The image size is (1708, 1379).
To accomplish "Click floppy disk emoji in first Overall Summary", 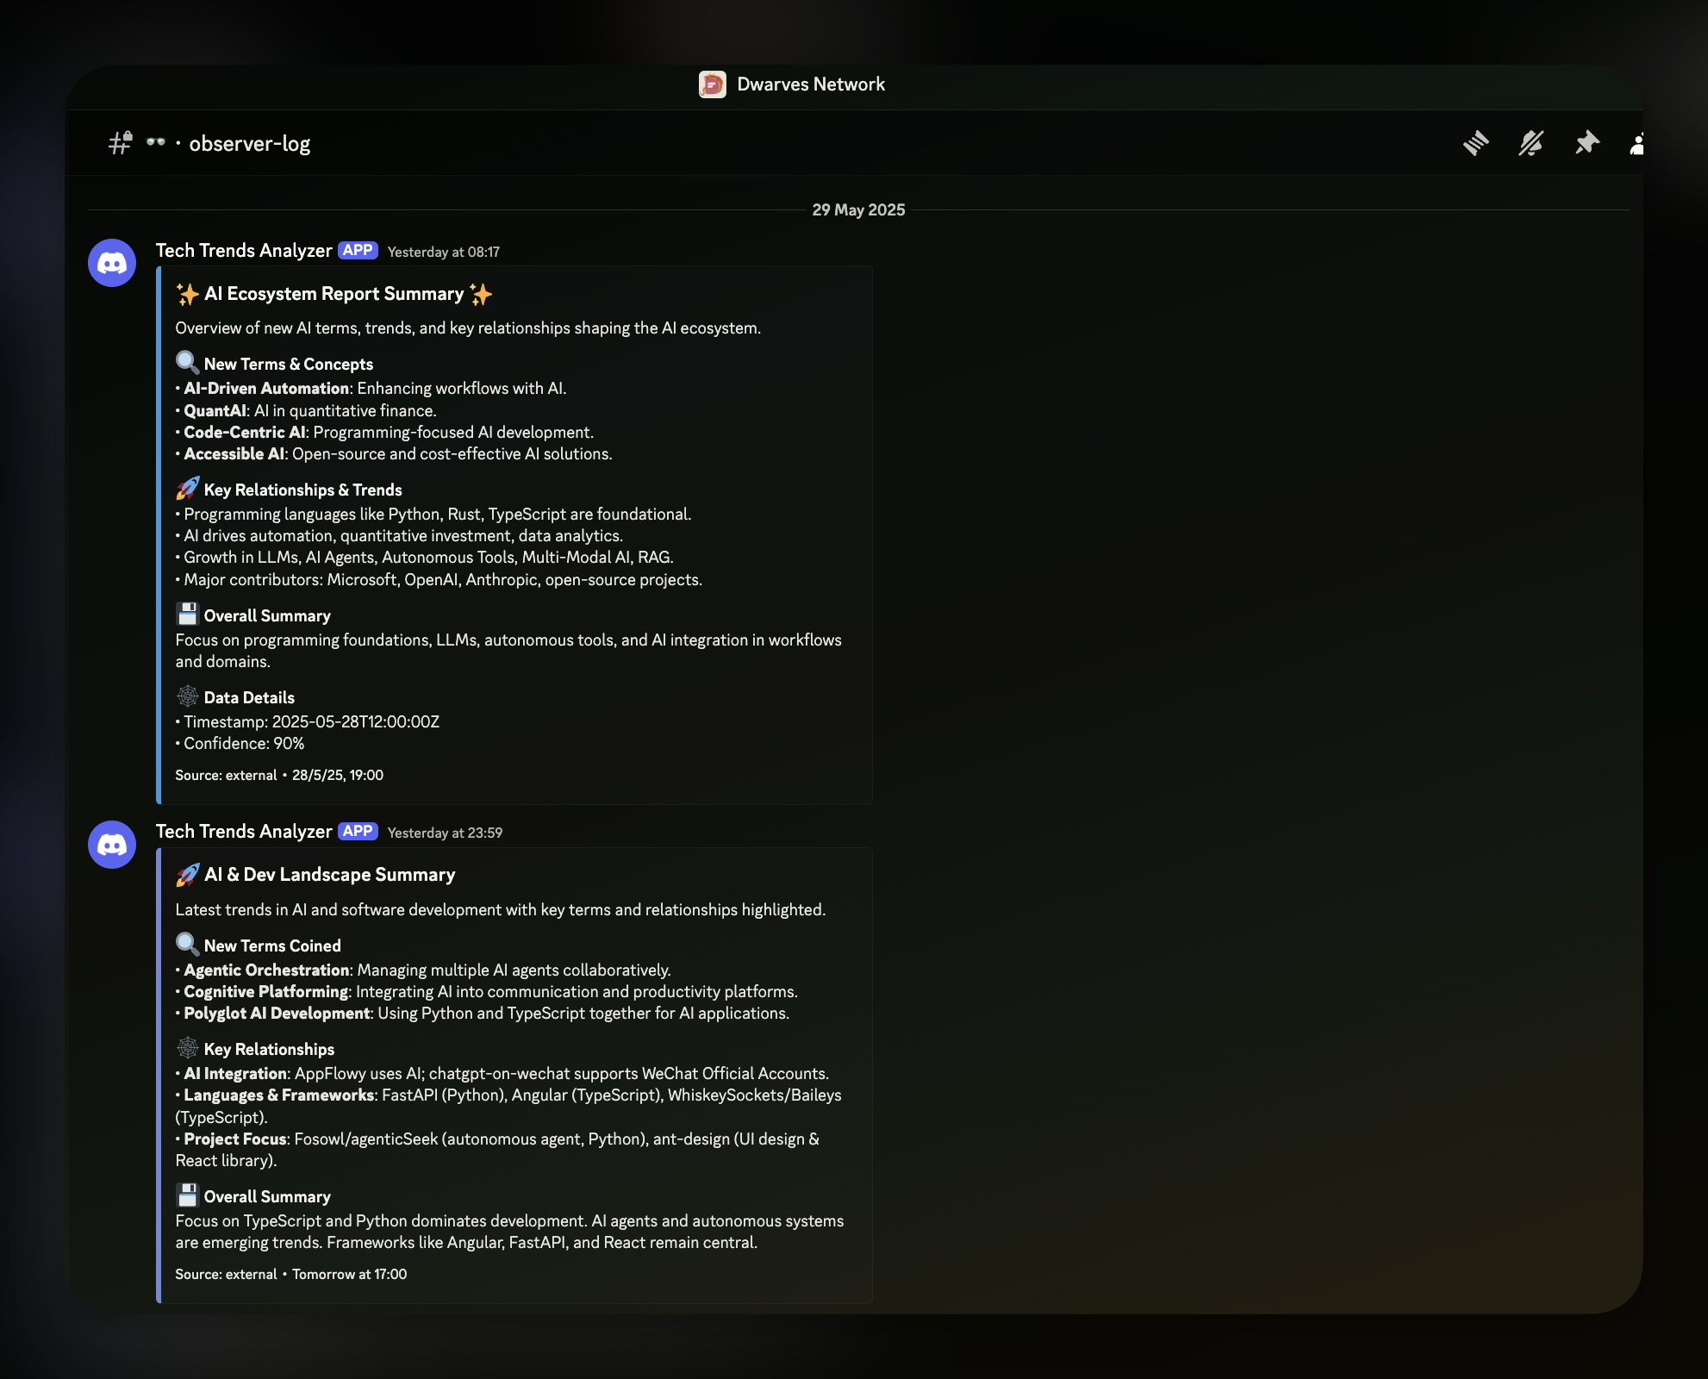I will click(x=187, y=614).
